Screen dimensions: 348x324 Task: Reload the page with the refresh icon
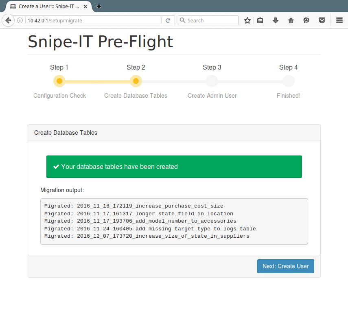click(168, 20)
